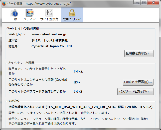Image resolution: width=161 pixels, height=130 pixels.
Task: Click the 運営者: label
Action: pos(14,40)
